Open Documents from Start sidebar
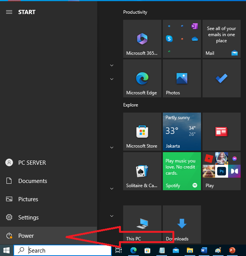Image resolution: width=246 pixels, height=256 pixels. [x=48, y=181]
